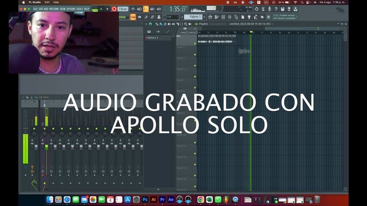Open the Pattern 1 selector dropdown

[x=194, y=17]
